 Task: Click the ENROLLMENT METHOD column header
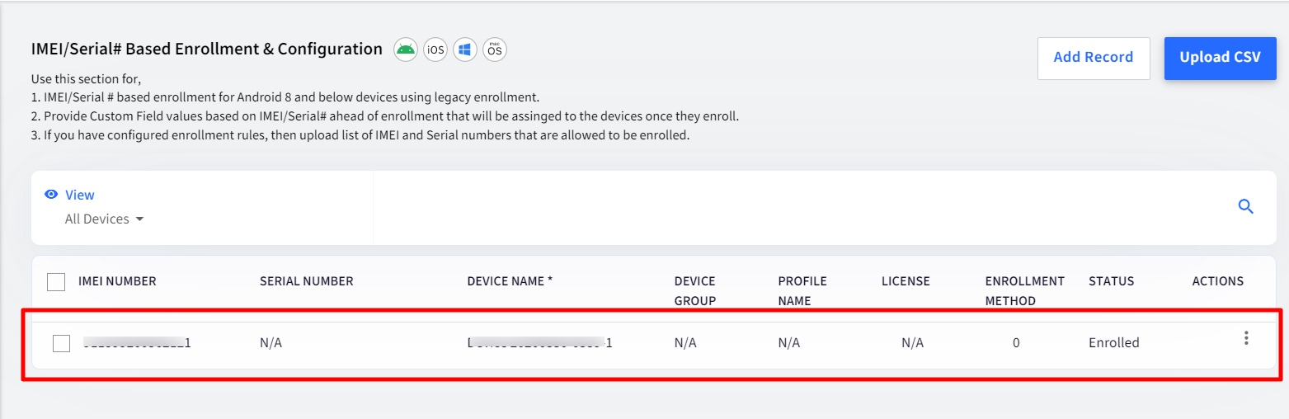1025,291
